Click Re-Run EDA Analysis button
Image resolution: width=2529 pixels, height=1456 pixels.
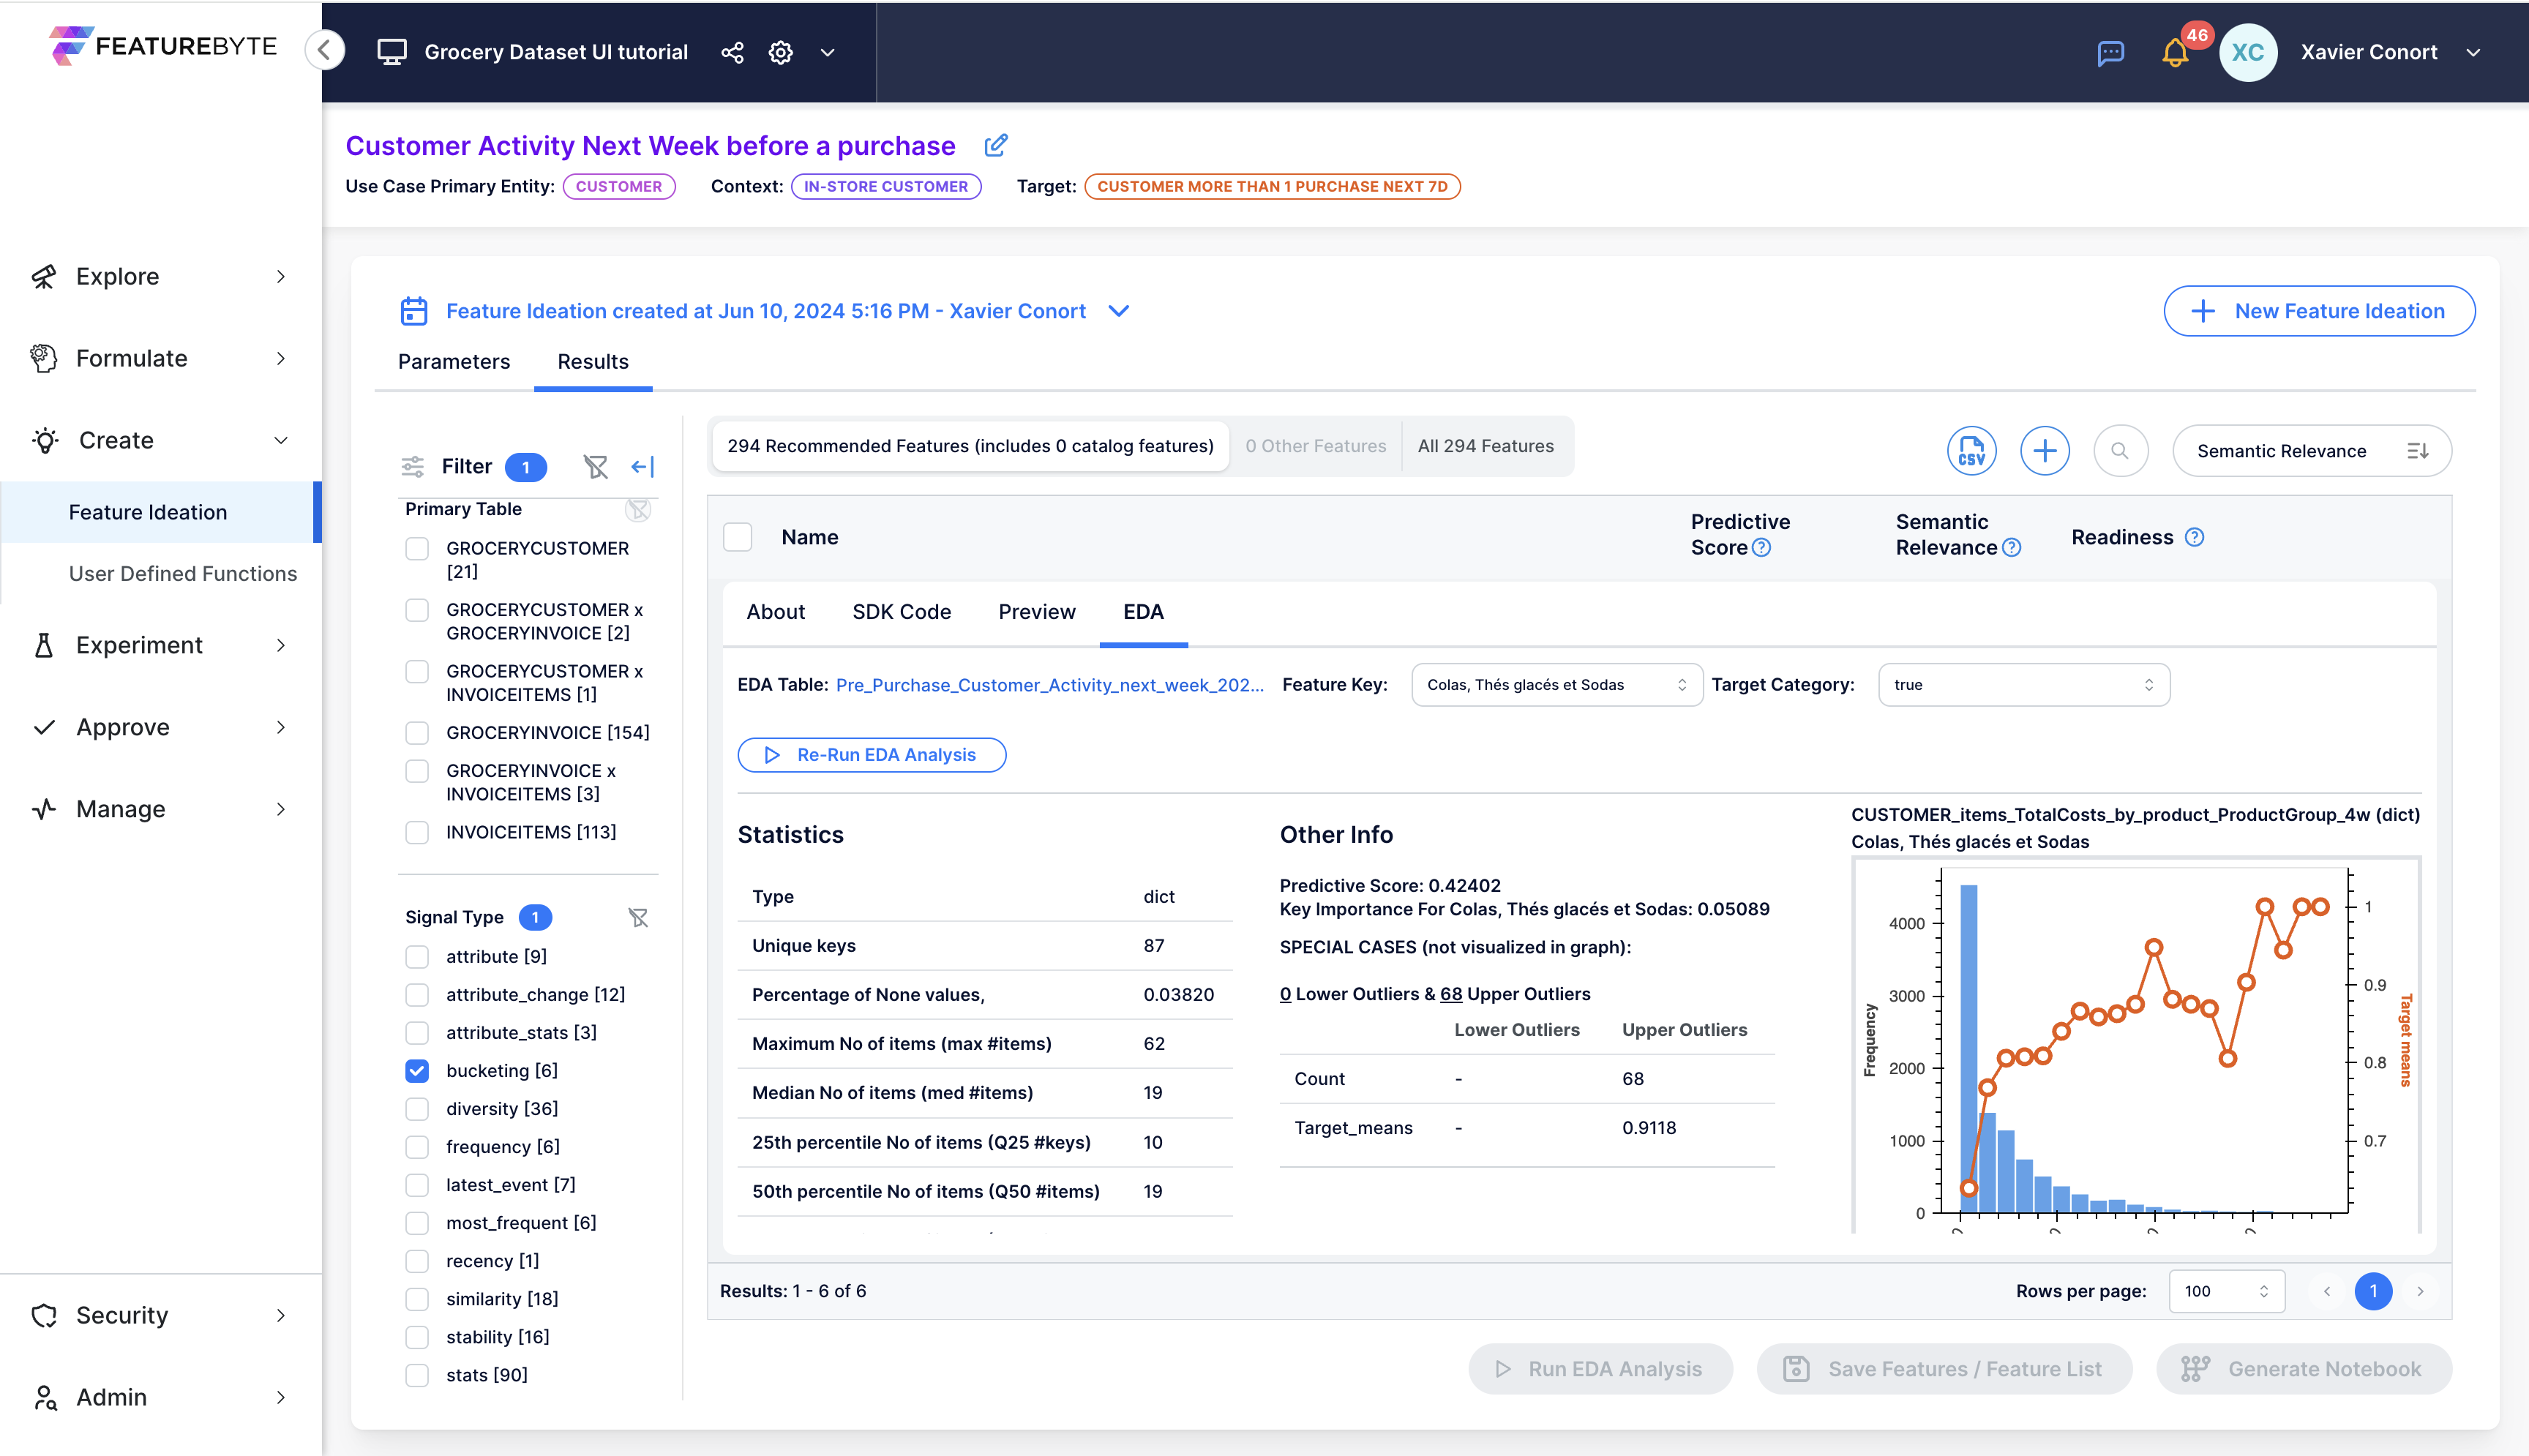(871, 755)
